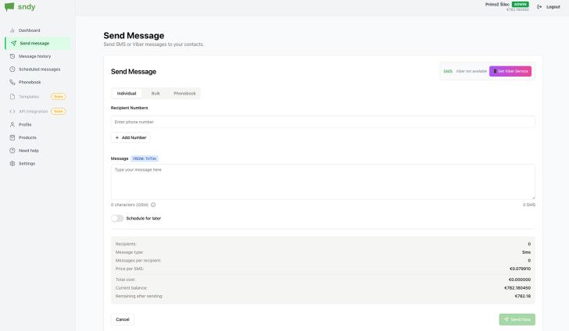Click the Send Now button
The height and width of the screenshot is (331, 569).
tap(517, 319)
